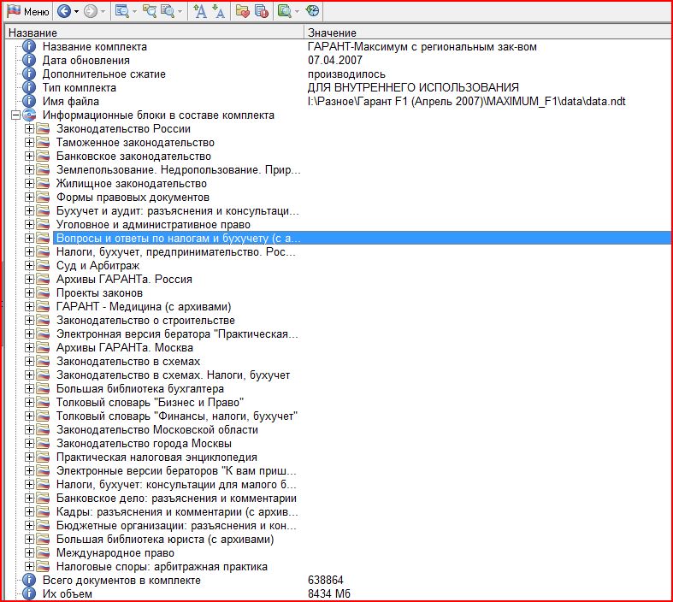The image size is (673, 602).
Task: Select the Тип комплекта row
Action: (79, 87)
